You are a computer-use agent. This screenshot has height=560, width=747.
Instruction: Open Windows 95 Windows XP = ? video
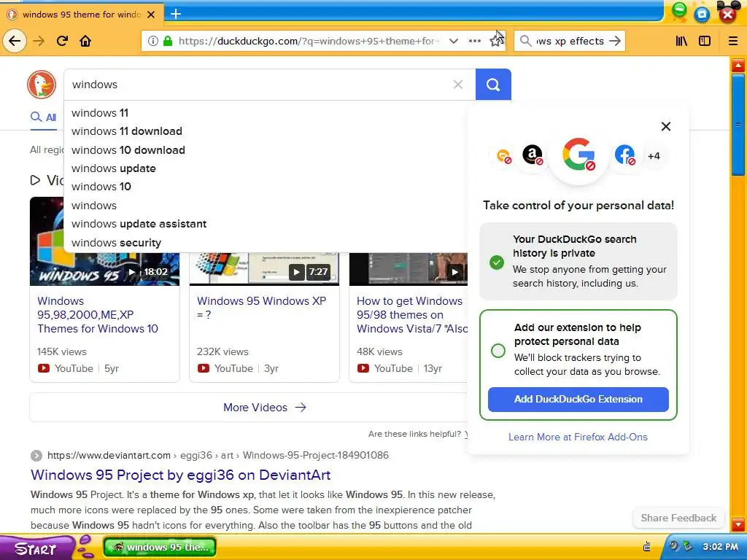tap(262, 308)
